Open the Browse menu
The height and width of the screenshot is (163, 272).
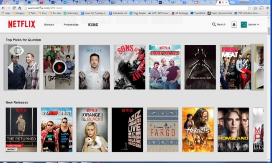(49, 25)
